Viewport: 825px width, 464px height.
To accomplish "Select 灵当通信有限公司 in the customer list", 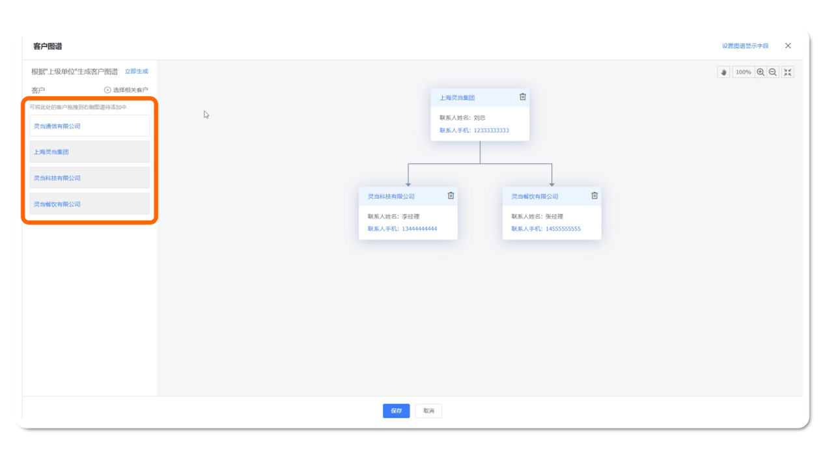I will 90,126.
